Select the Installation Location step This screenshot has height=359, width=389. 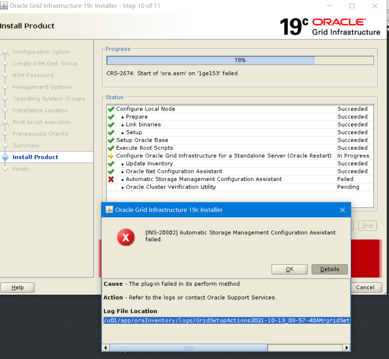(x=40, y=110)
